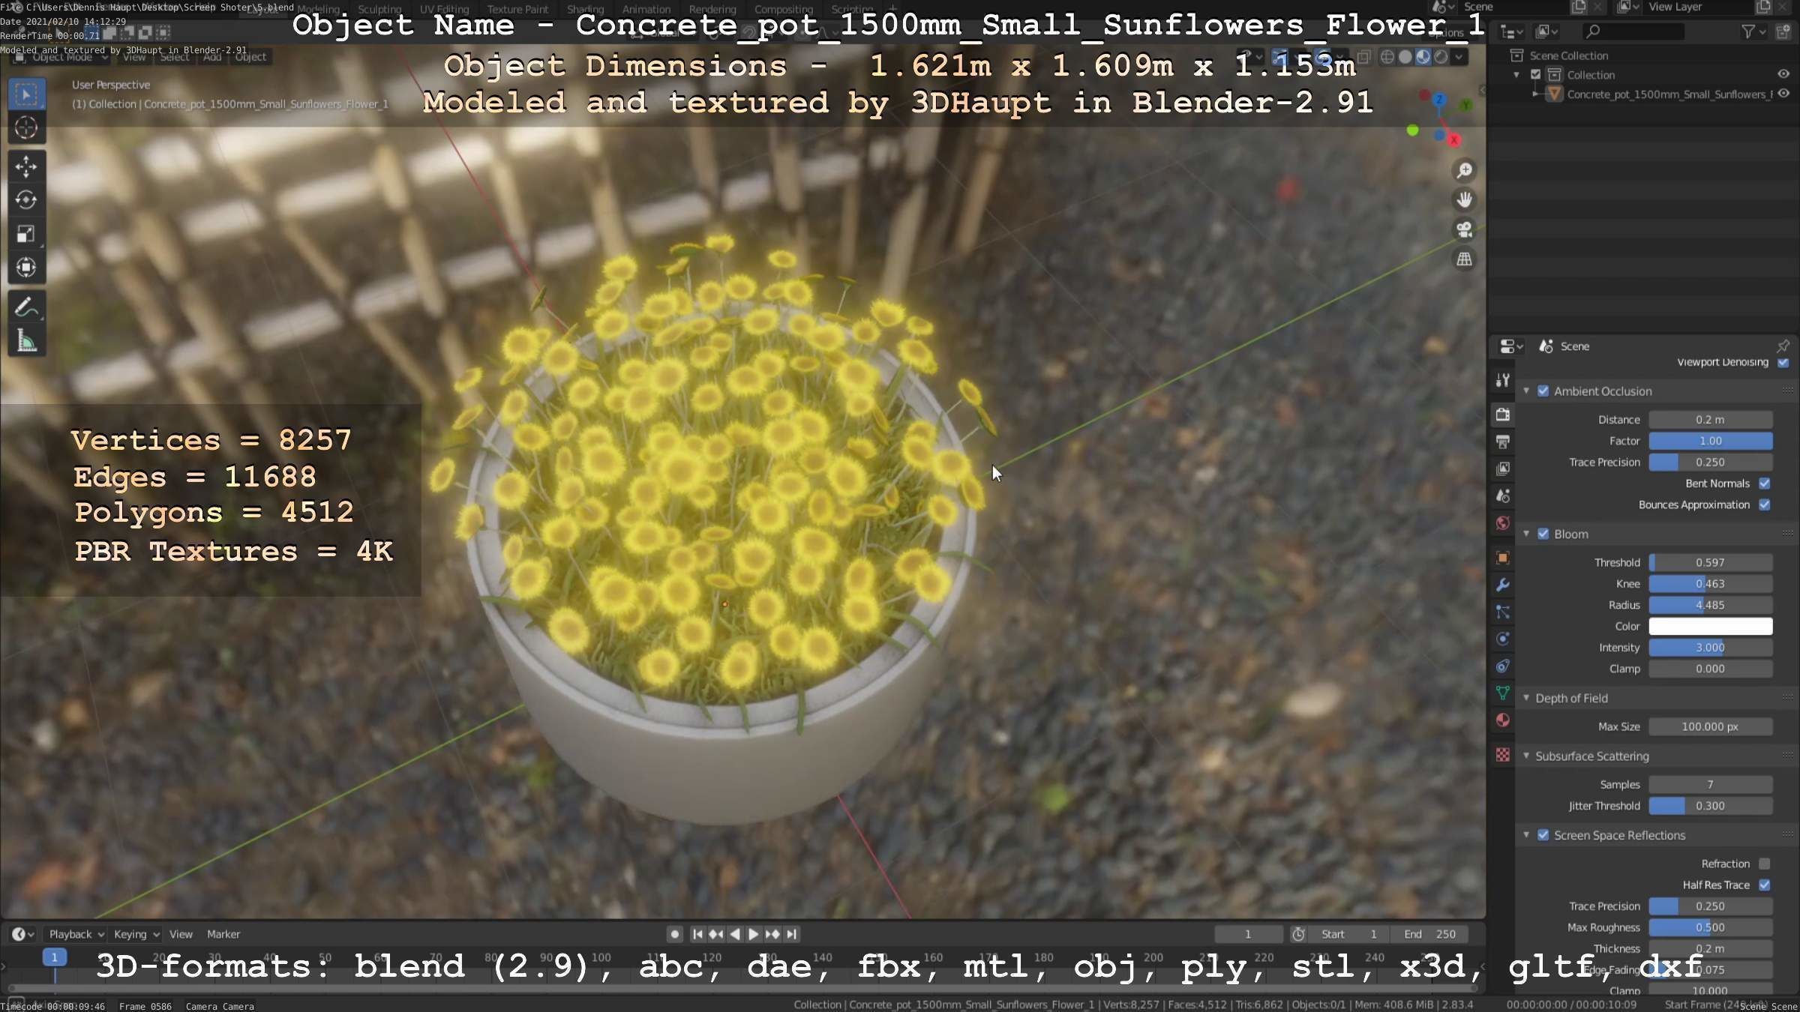This screenshot has width=1800, height=1012.
Task: Hide Collection with its eye icon
Action: pos(1783,74)
